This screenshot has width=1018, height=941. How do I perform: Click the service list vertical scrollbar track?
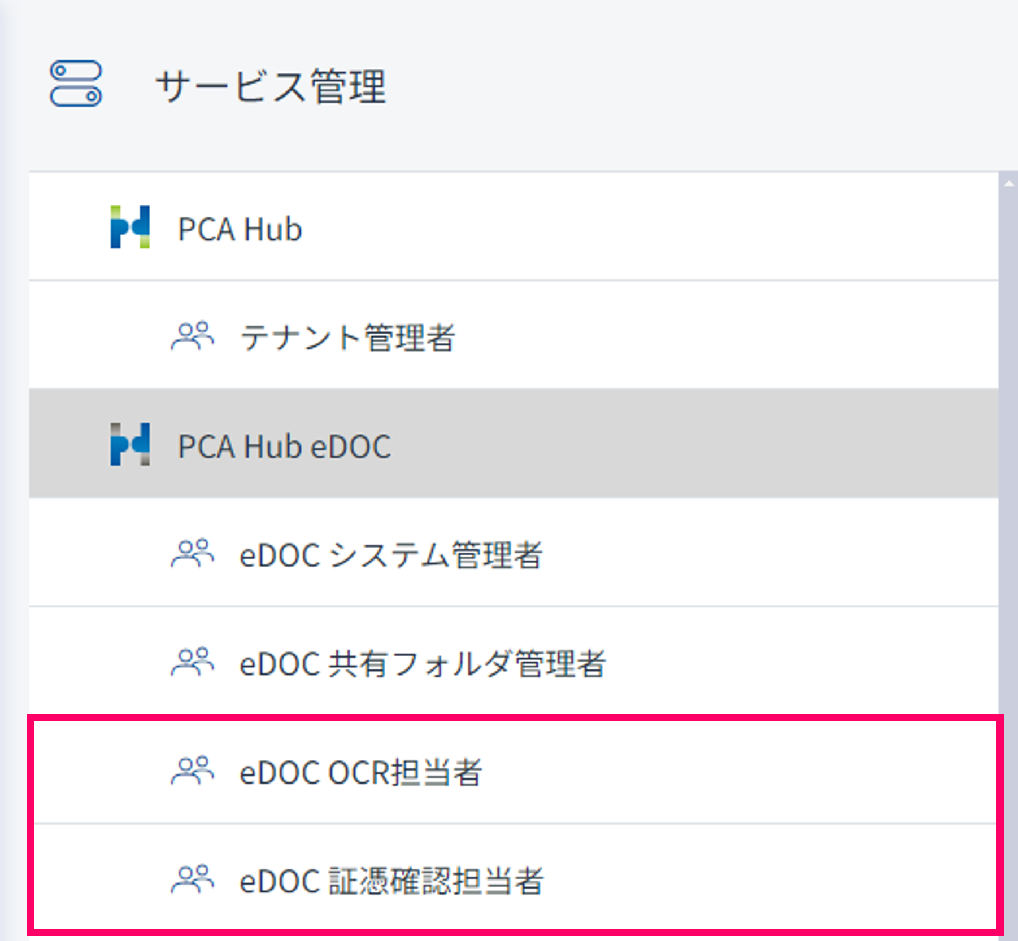[x=1008, y=452]
